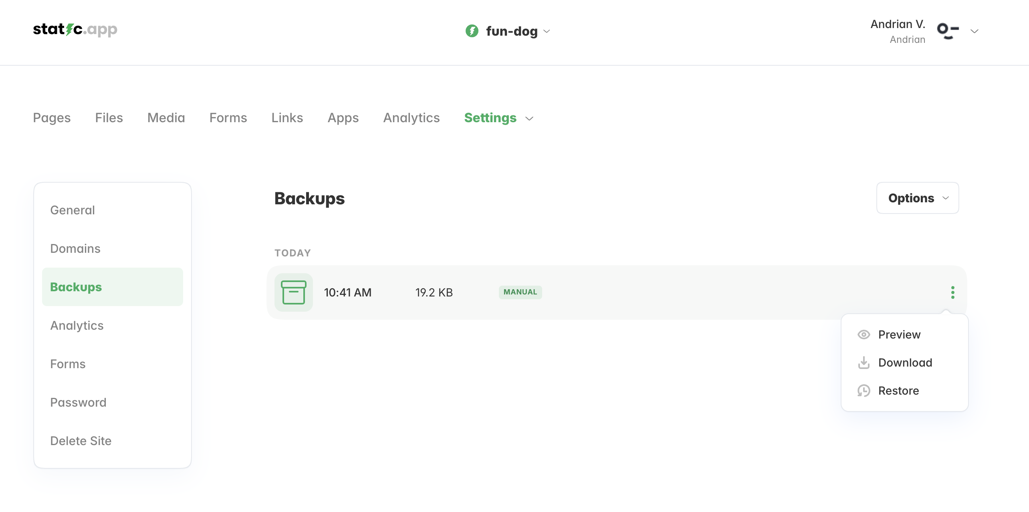Screen dimensions: 1029x512
Task: Expand the Settings tab chevron
Action: point(529,118)
